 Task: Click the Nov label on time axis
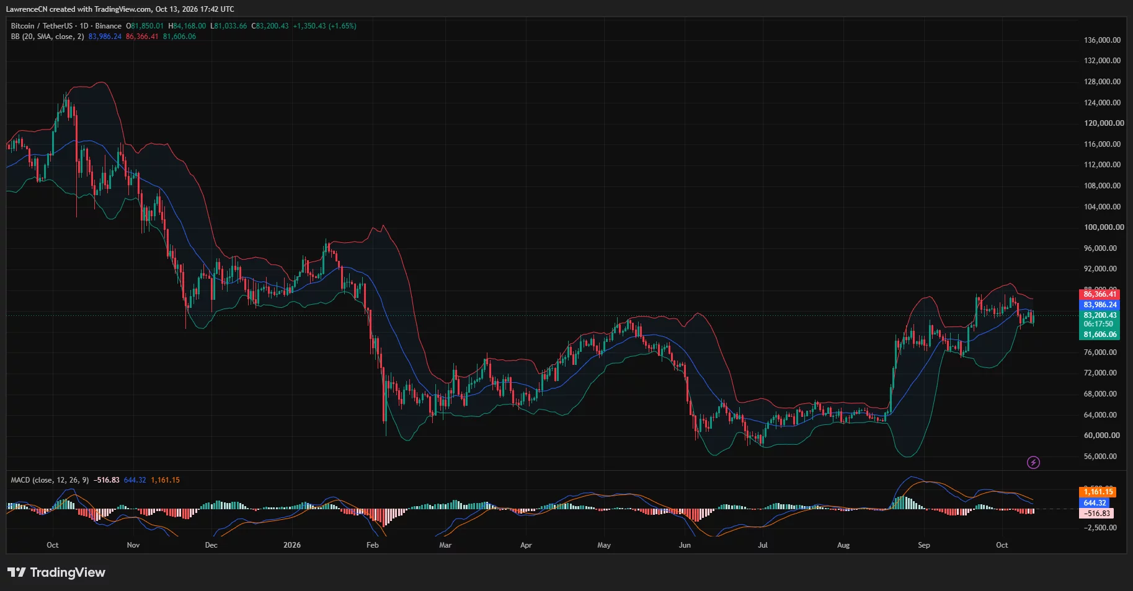[x=133, y=545]
